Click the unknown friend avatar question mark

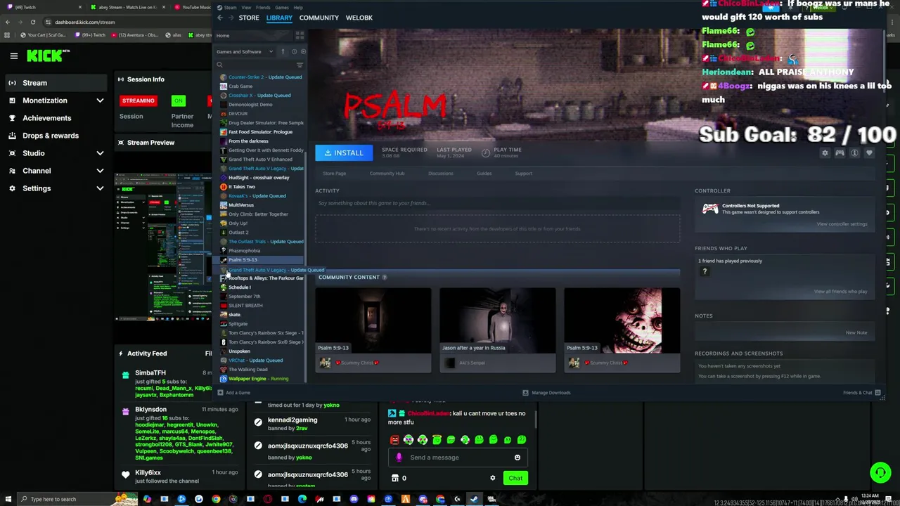[x=705, y=272]
